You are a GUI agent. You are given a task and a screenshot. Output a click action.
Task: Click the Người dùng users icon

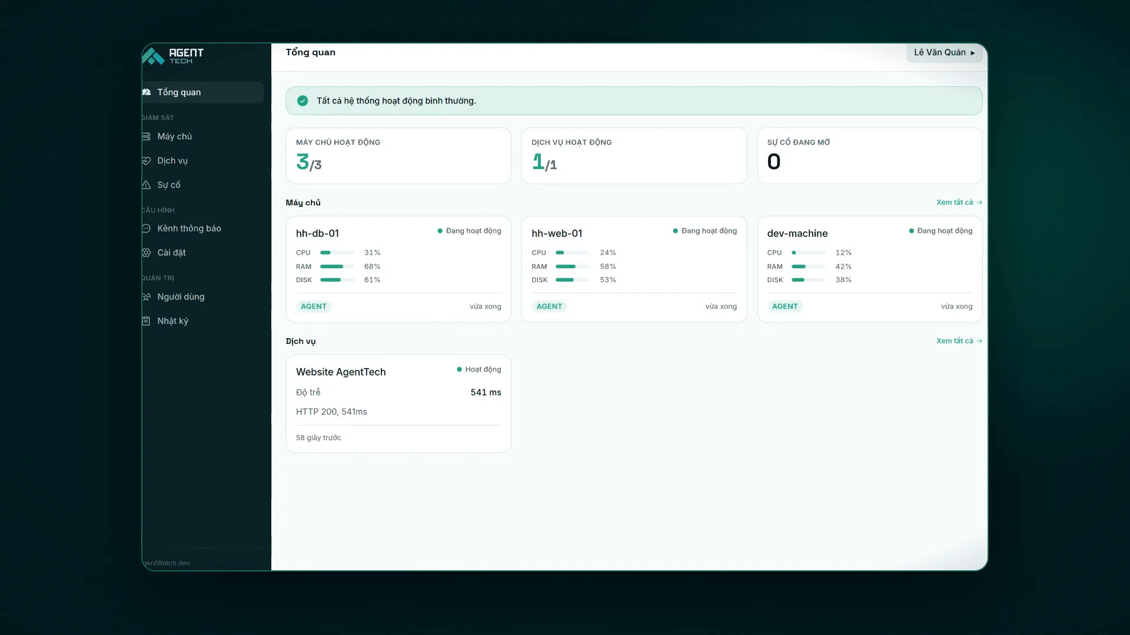coord(147,297)
